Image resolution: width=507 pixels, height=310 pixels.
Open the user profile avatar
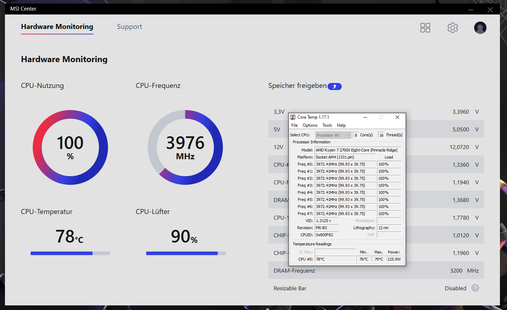[480, 28]
